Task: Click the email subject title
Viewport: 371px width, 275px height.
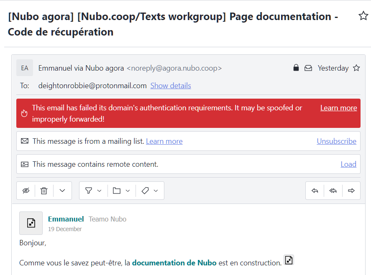Action: point(173,24)
